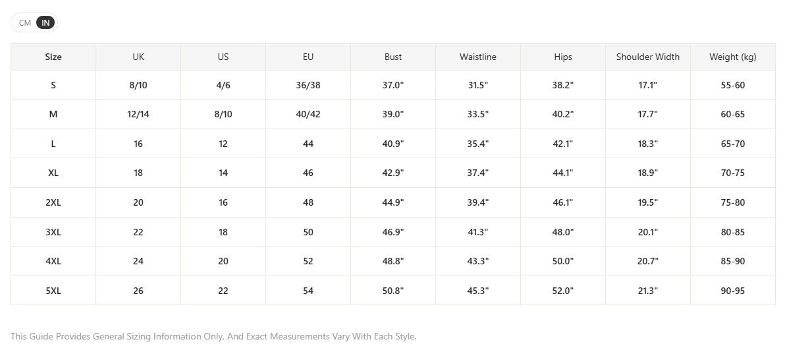Screen dimensions: 785x352
Task: Select the XL size row label
Action: (53, 173)
